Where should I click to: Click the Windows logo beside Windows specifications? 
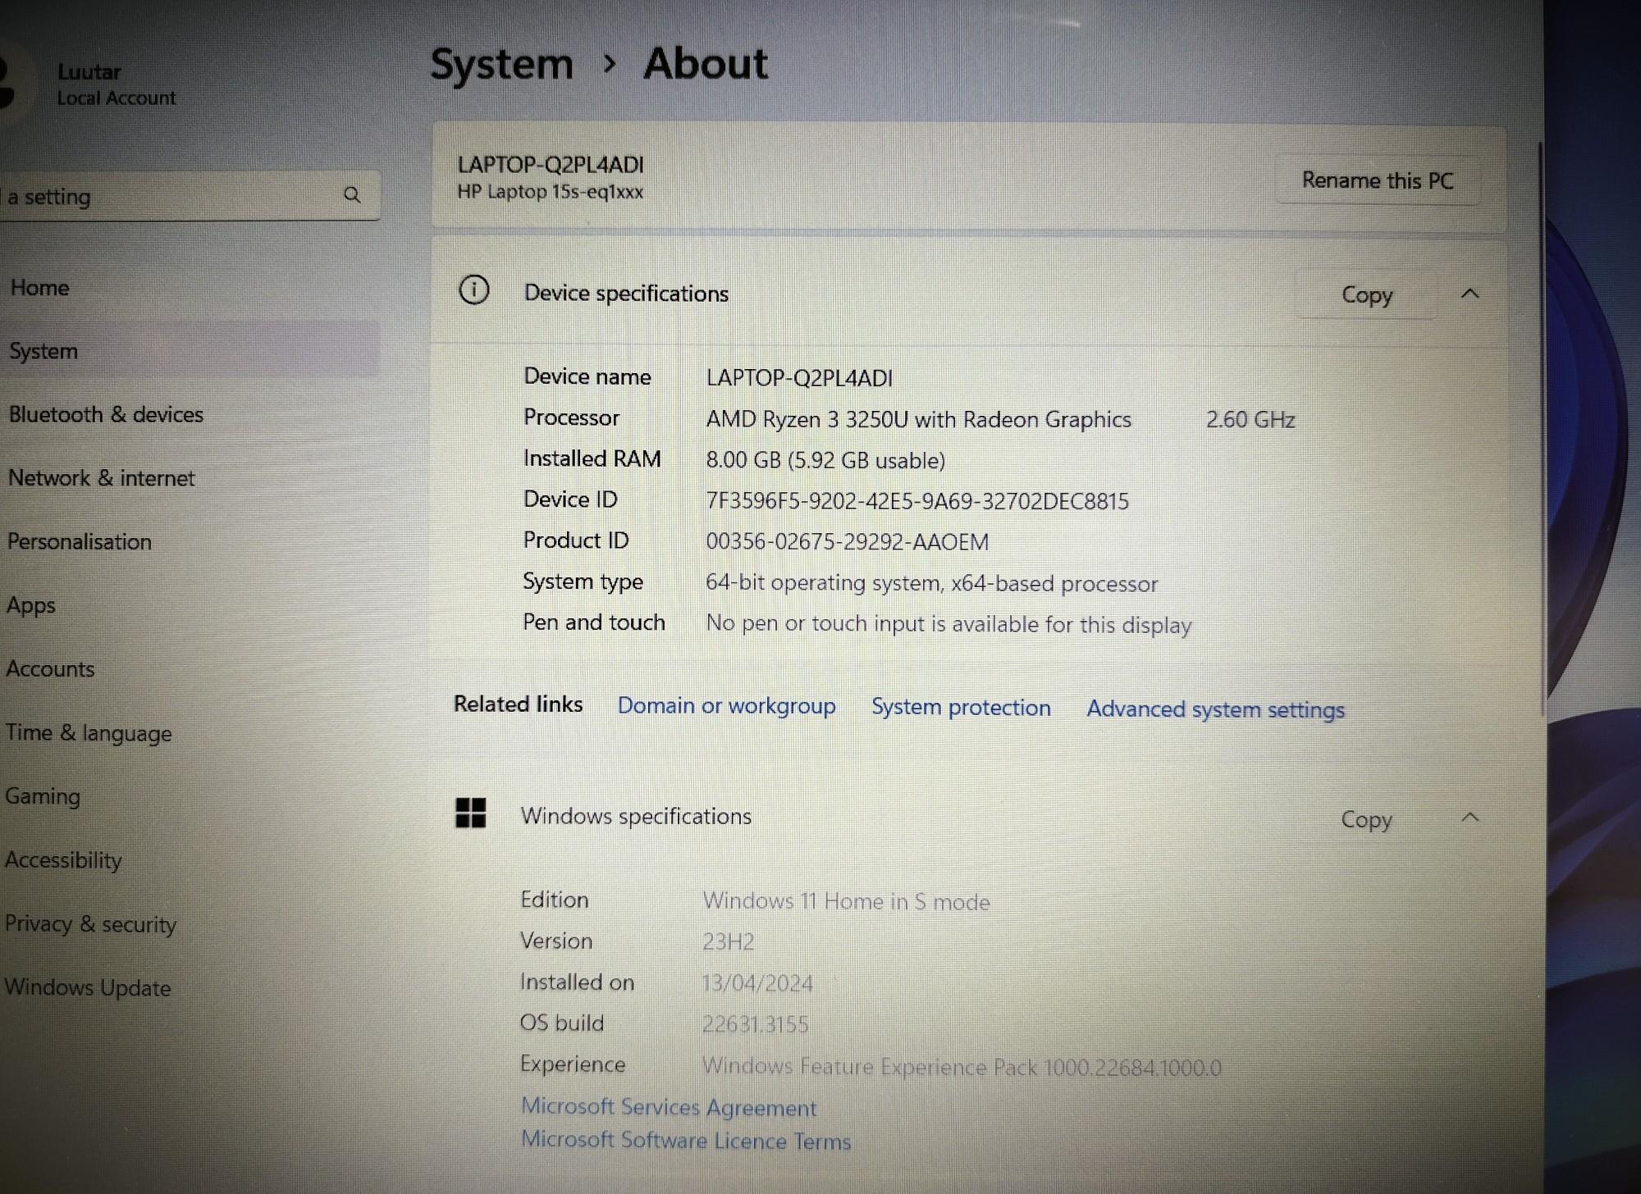(471, 813)
